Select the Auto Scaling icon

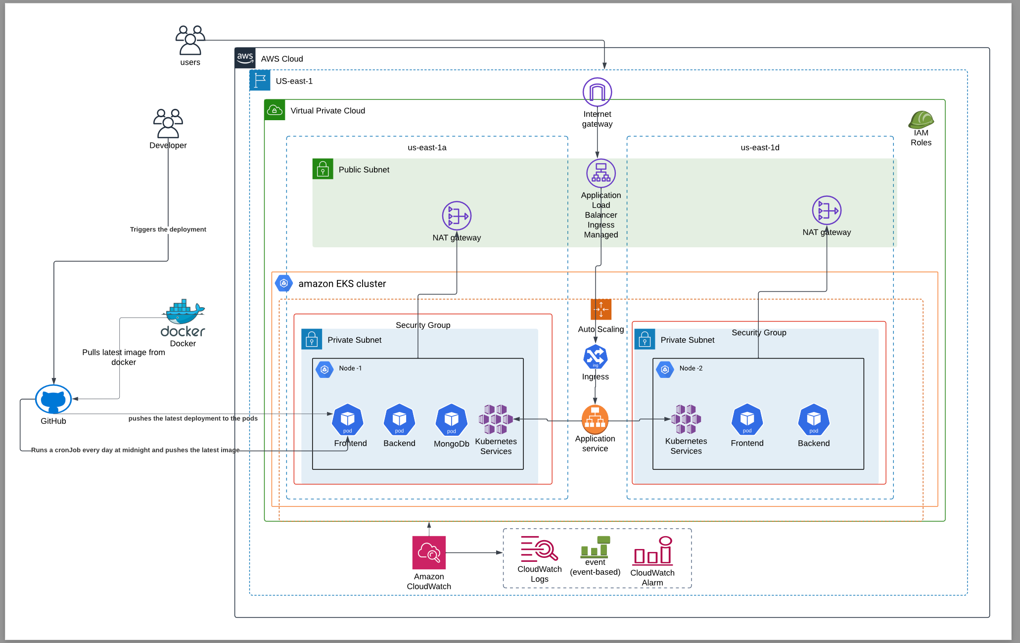[601, 310]
